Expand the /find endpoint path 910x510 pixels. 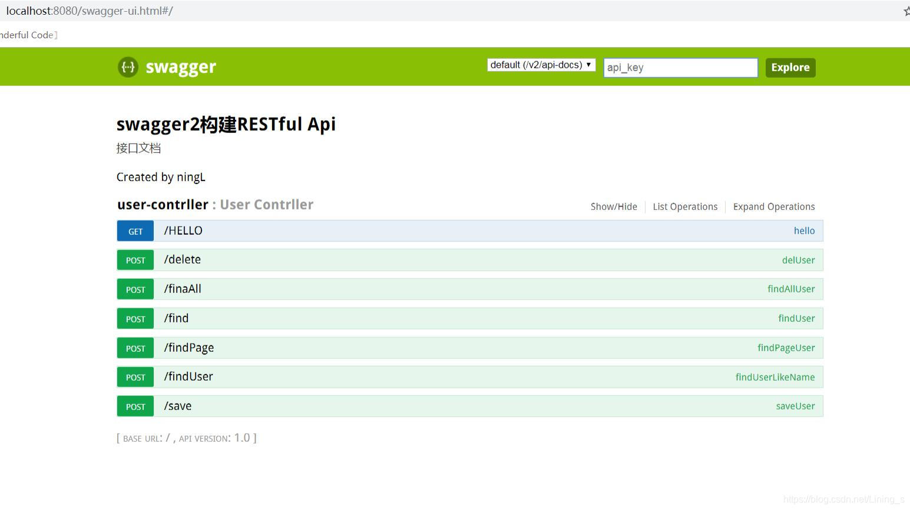coord(176,318)
